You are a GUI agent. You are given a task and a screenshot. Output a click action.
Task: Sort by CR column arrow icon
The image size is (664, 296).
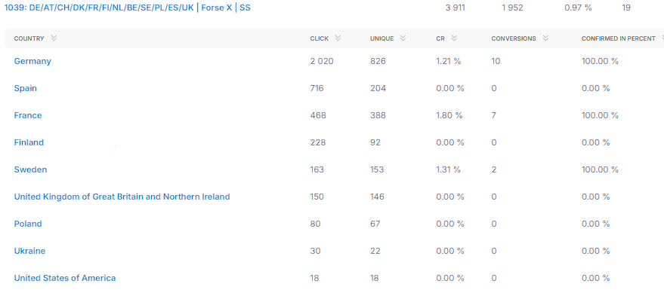point(455,38)
